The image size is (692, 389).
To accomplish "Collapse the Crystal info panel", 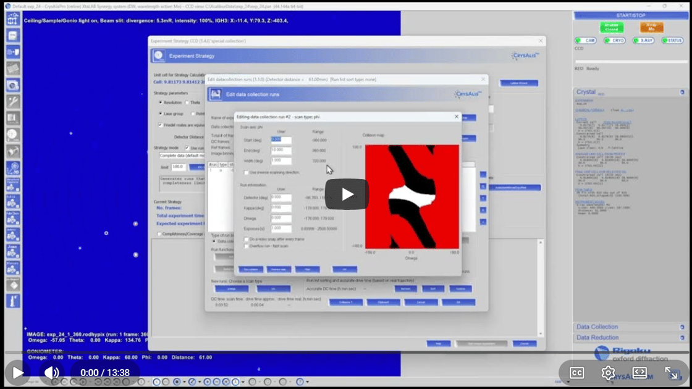I will pyautogui.click(x=682, y=92).
